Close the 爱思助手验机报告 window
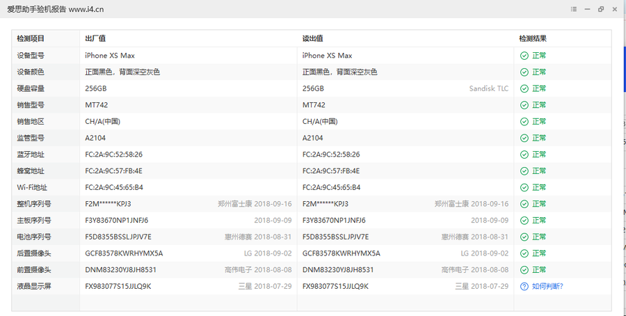The height and width of the screenshot is (316, 626). [x=614, y=9]
